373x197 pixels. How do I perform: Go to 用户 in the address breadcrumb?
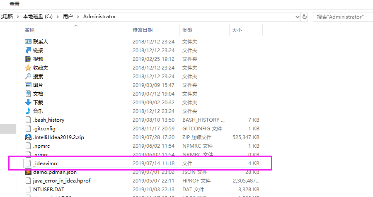pos(68,17)
